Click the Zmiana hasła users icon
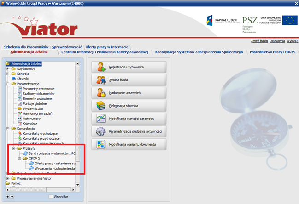 (x=101, y=80)
